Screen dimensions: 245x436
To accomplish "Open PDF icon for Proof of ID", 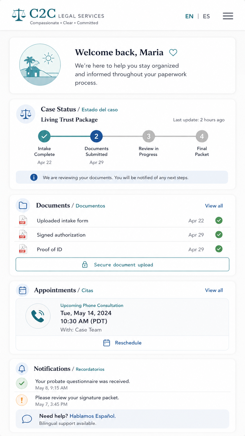I will coord(23,249).
